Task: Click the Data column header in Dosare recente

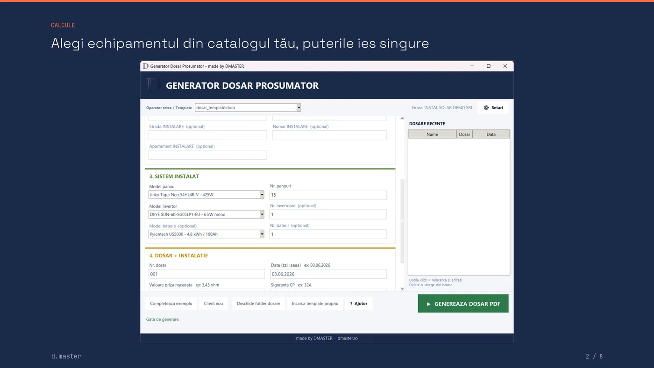Action: [491, 134]
